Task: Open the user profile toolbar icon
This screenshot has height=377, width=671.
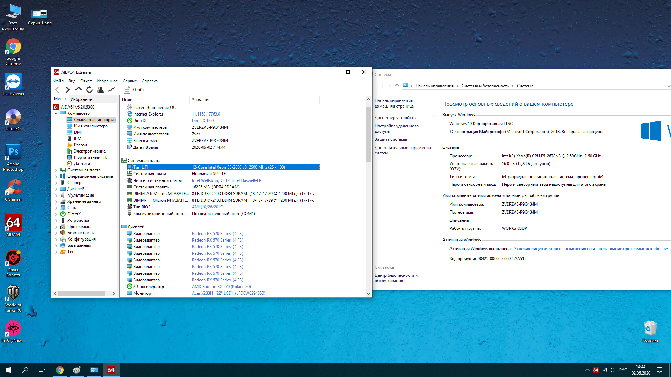Action: pos(100,90)
